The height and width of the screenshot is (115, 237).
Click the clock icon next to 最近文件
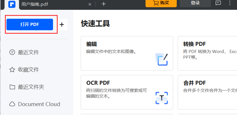[x=12, y=52]
